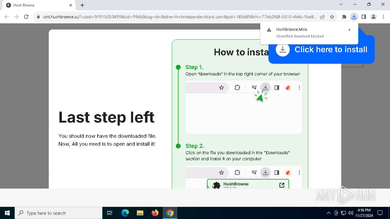Click the padlock site info icon
The image size is (390, 219).
[x=38, y=17]
